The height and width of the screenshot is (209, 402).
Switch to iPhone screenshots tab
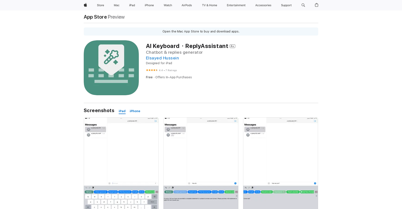pyautogui.click(x=135, y=111)
